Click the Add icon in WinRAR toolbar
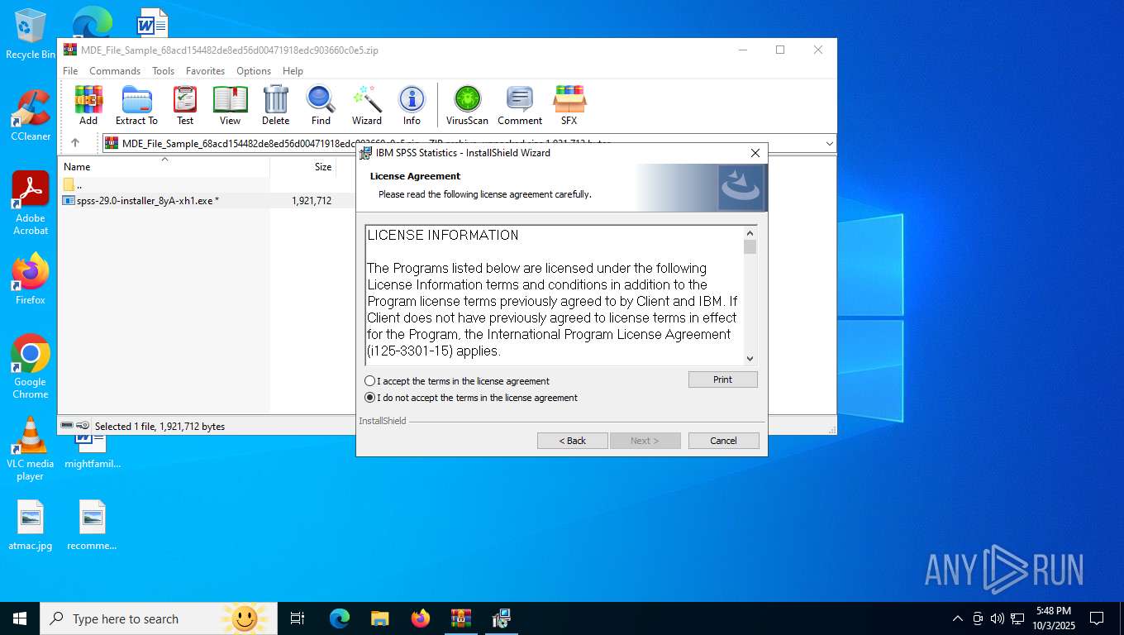1124x635 pixels. pos(88,105)
